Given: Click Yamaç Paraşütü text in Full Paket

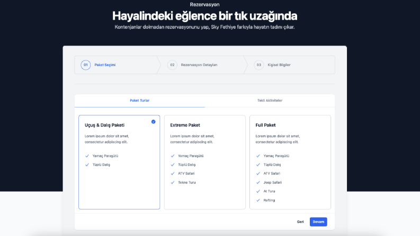Looking at the screenshot, I should coord(276,156).
